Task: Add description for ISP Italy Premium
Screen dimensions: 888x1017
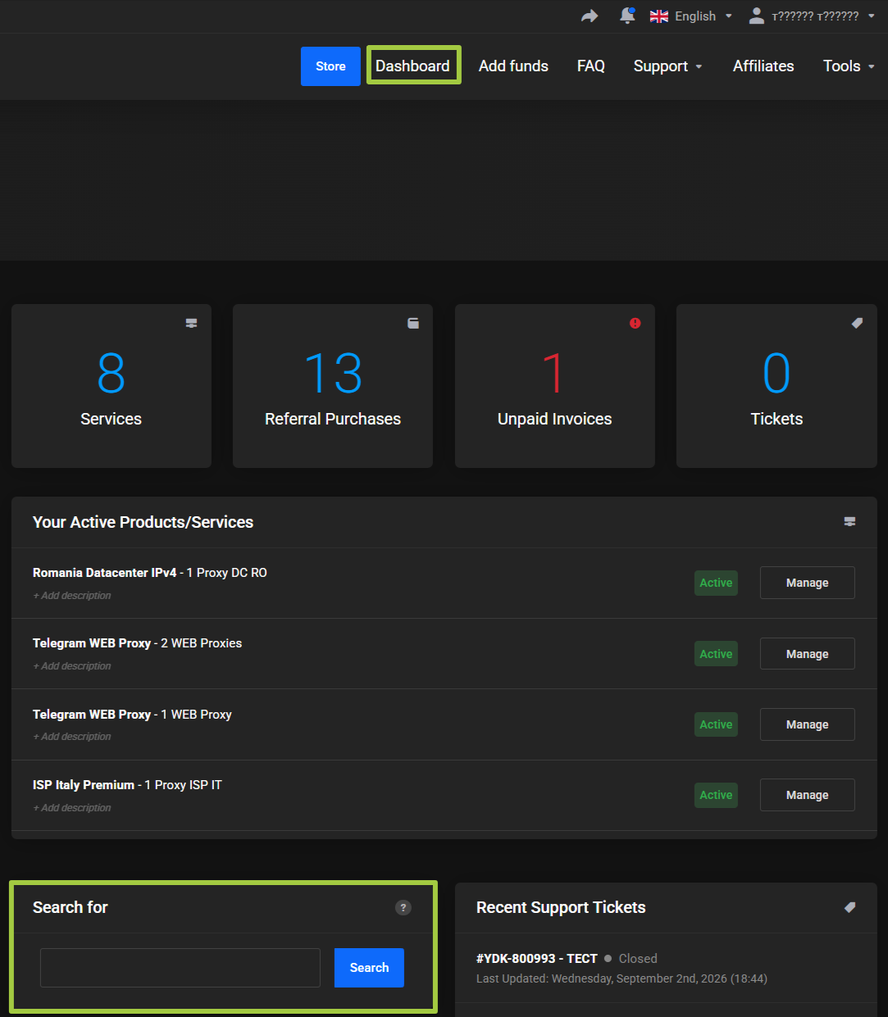Action: [72, 808]
